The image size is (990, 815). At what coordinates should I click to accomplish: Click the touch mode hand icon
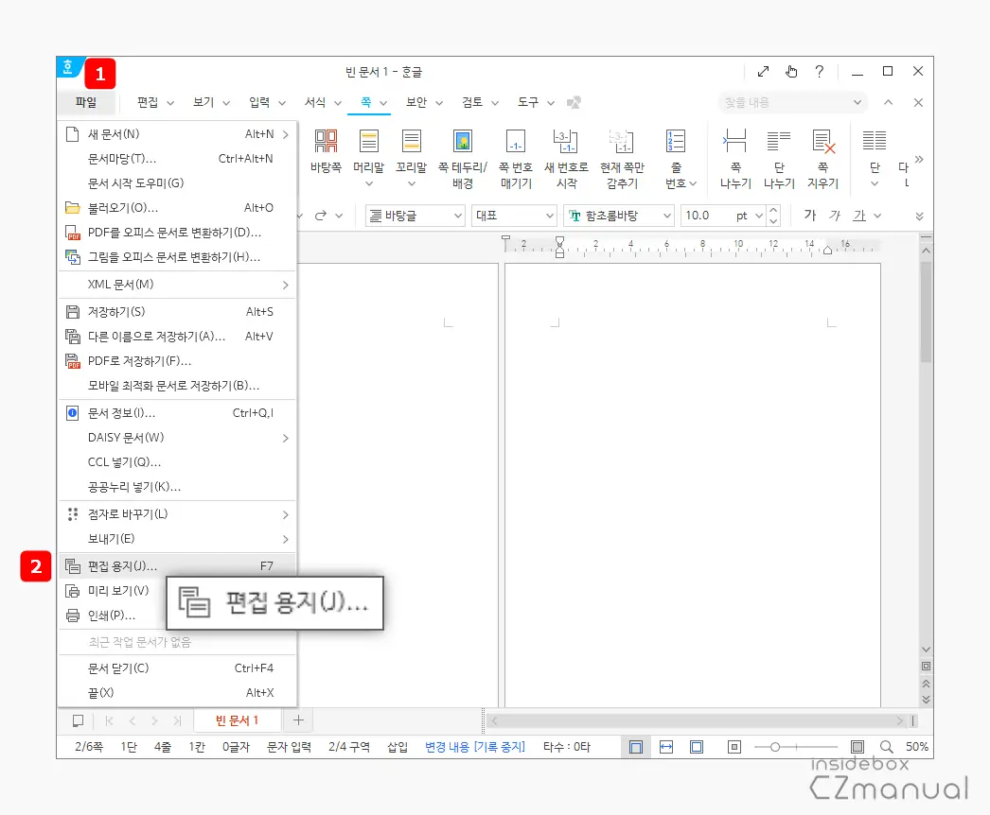coord(791,71)
